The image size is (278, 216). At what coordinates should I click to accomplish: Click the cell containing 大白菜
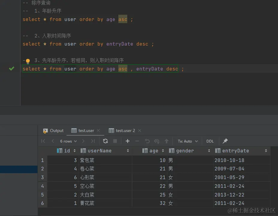click(106, 195)
